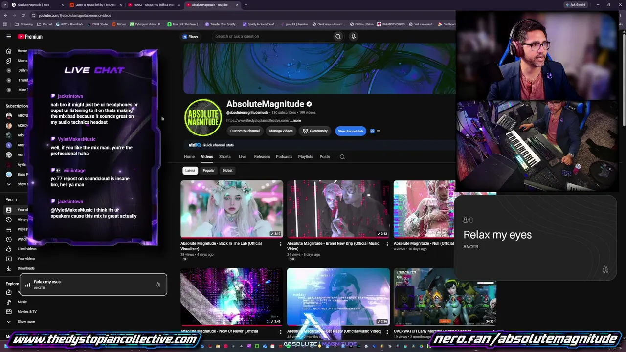Click the Manage videos button

coord(281,131)
